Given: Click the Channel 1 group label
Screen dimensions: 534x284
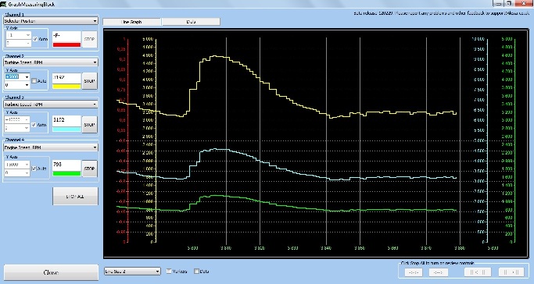Looking at the screenshot, I should tap(14, 15).
